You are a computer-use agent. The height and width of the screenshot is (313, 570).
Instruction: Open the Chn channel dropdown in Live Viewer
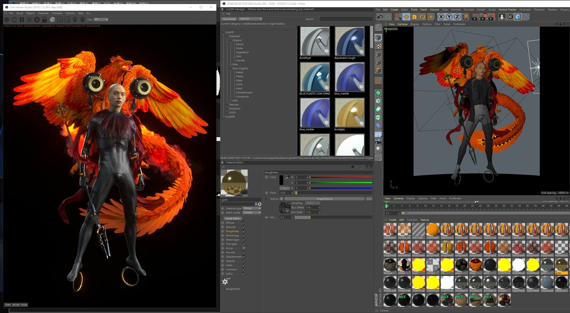101,20
